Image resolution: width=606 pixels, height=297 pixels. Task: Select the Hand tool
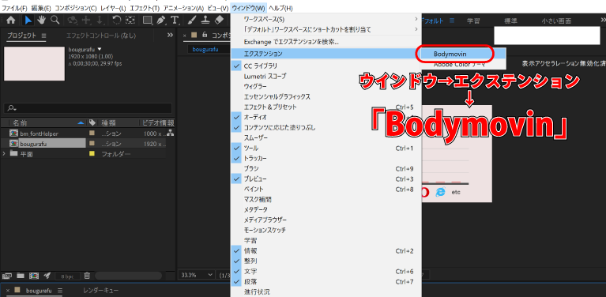(41, 20)
